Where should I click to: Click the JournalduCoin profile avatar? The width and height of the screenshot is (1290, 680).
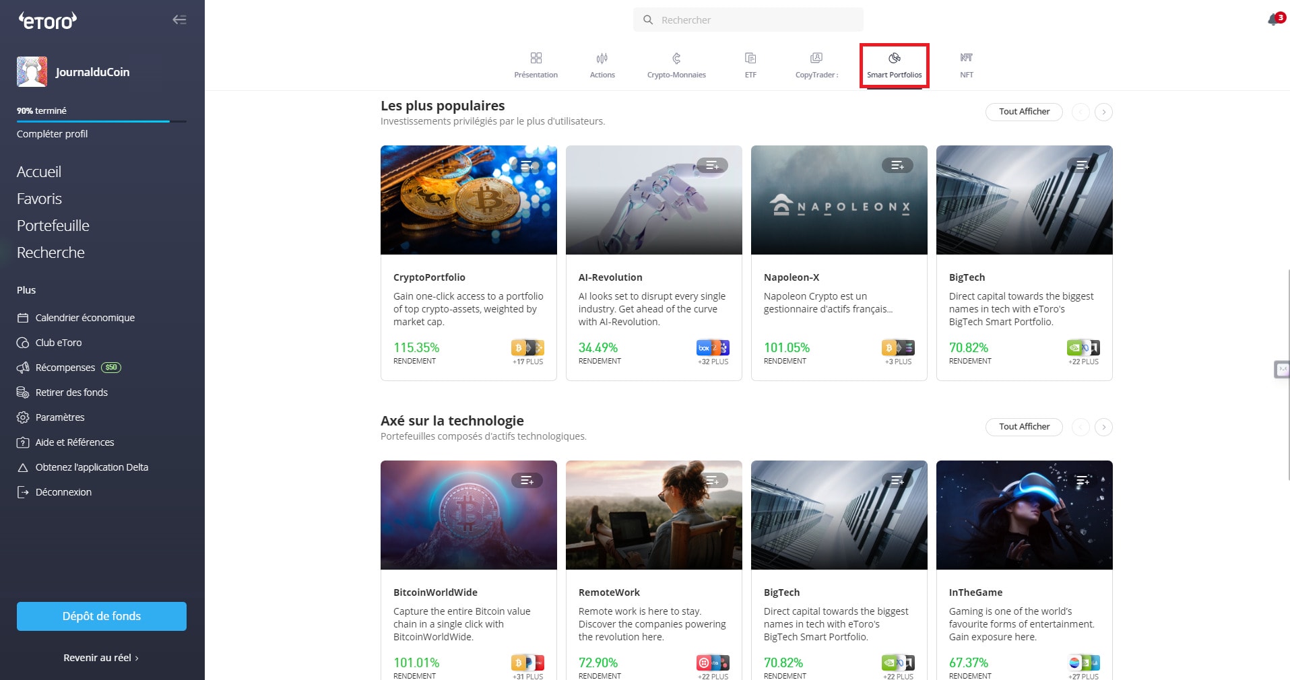pyautogui.click(x=32, y=72)
